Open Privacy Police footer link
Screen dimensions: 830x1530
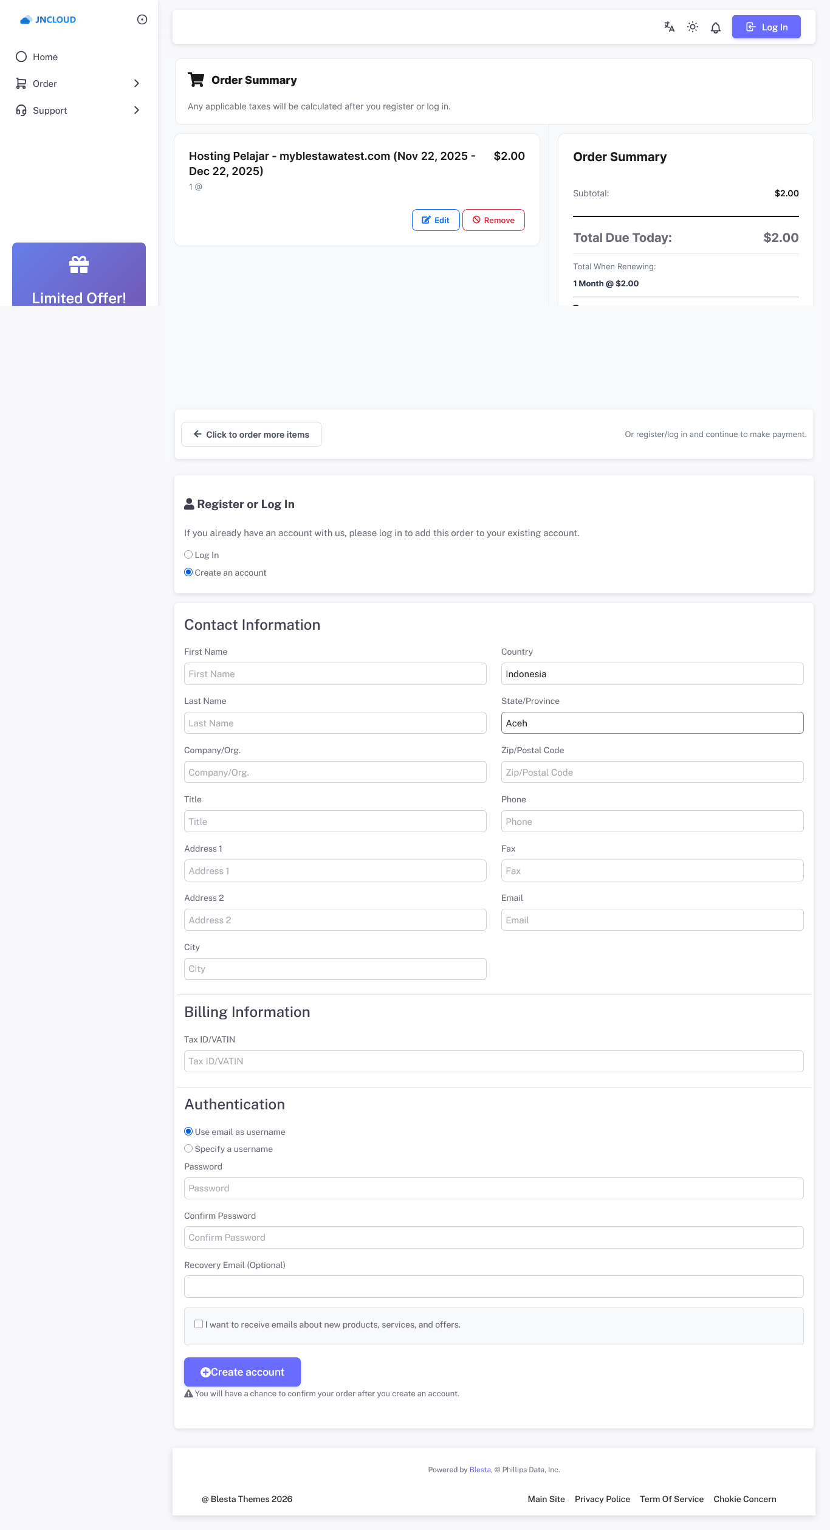[602, 1499]
